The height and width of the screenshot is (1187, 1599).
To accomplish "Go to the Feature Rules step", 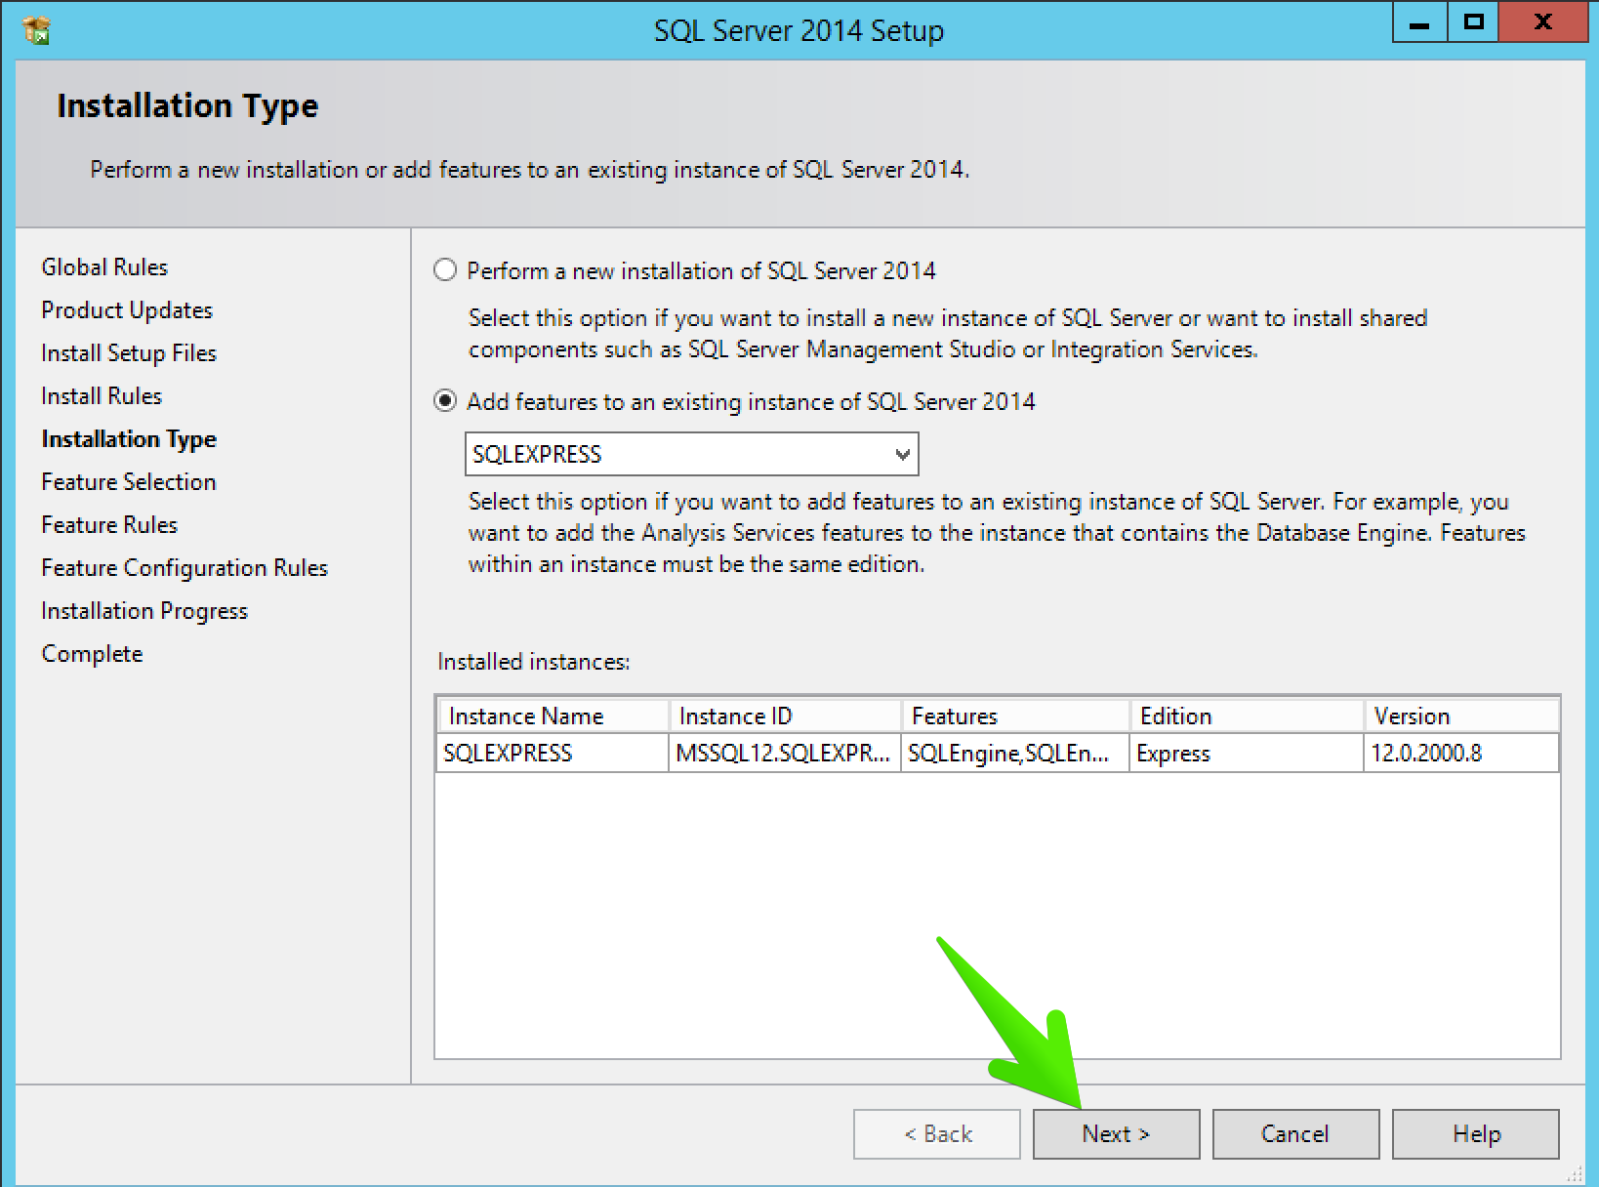I will coord(109,525).
